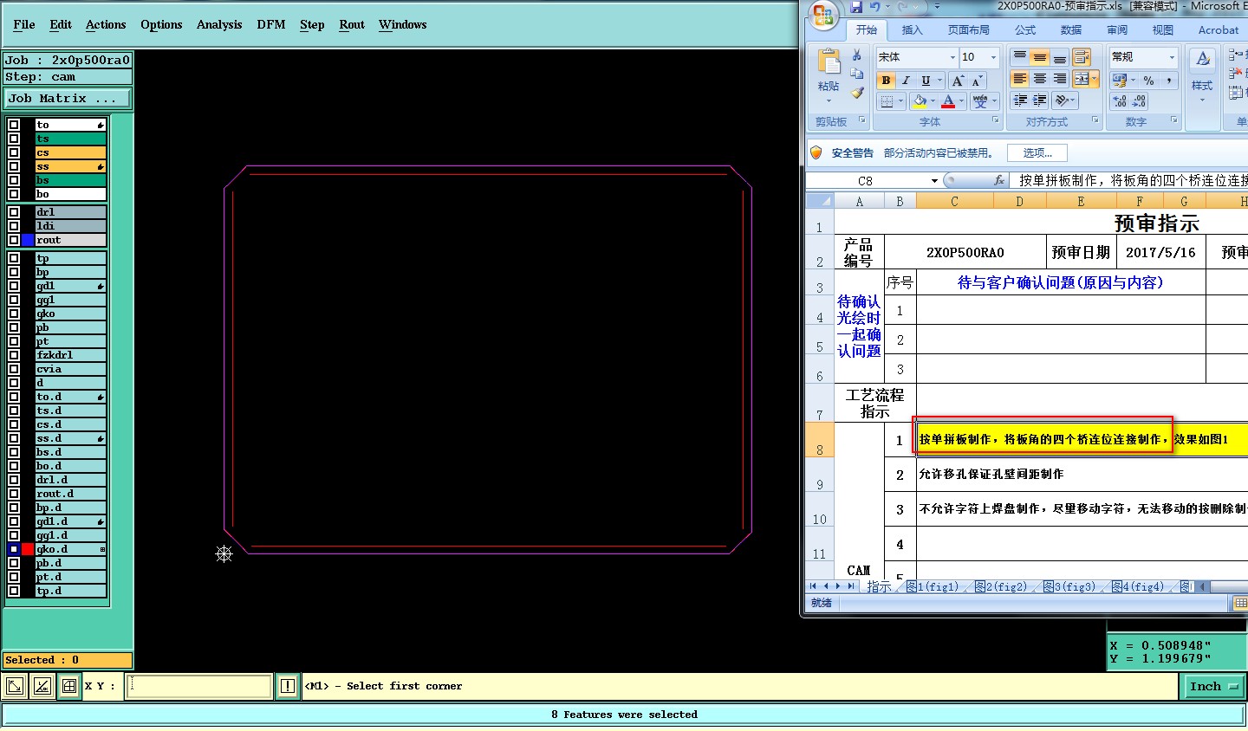Click the Wrap Text icon
The height and width of the screenshot is (731, 1248).
click(x=1082, y=57)
